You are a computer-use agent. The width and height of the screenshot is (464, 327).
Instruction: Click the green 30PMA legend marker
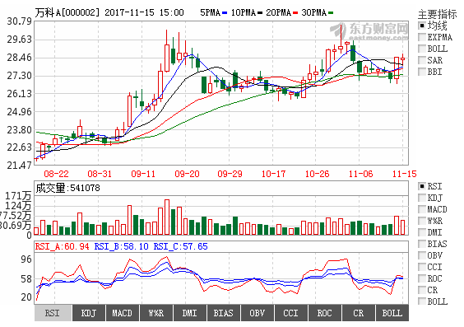tap(331, 13)
